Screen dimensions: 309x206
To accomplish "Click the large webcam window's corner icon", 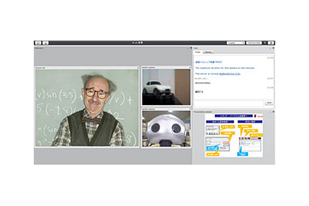I will pos(138,68).
